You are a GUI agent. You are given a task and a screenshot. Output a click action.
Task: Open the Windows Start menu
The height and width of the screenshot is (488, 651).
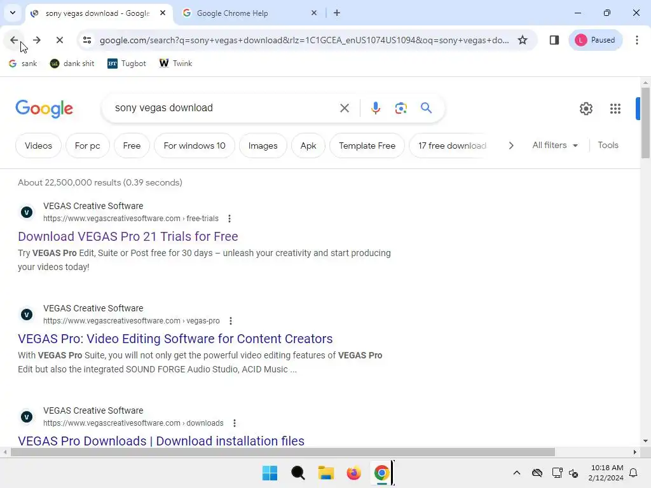coord(270,473)
